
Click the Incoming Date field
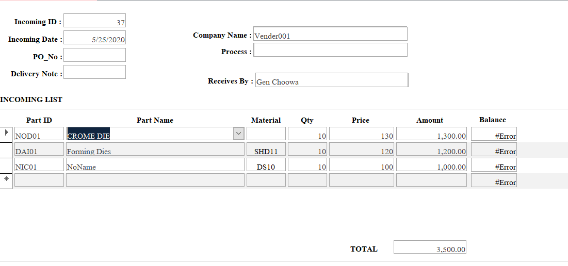(94, 38)
